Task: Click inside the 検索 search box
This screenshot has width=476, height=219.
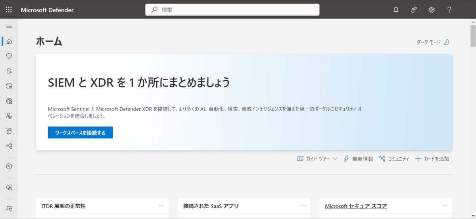Action: tap(232, 10)
